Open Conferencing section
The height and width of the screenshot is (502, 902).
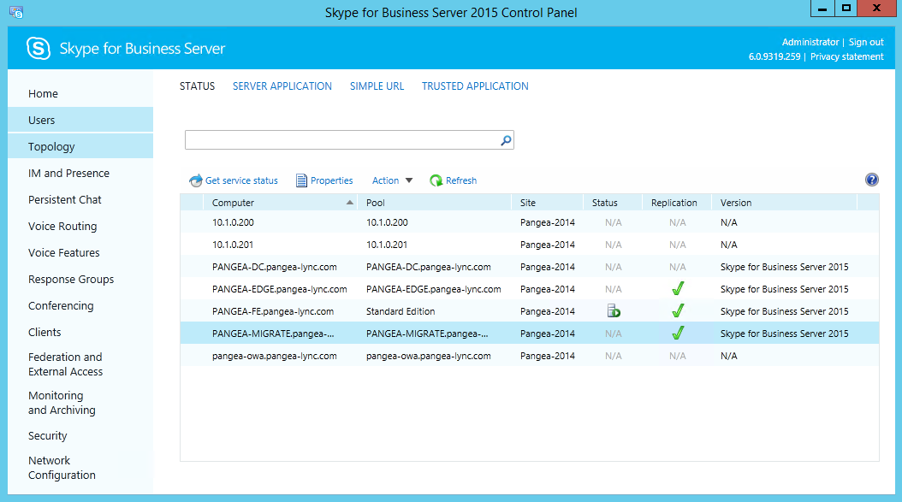[x=80, y=305]
